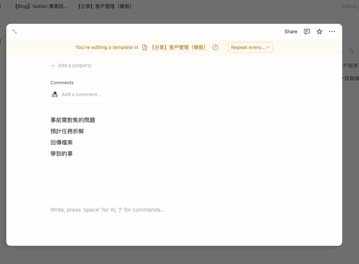
Task: Open 【分享】客戶管理（模板） link in banner
Action: [178, 47]
